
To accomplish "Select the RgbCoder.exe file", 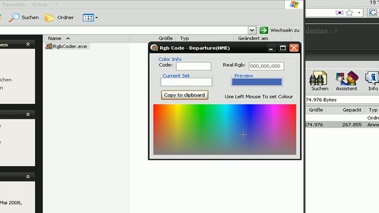I will (x=67, y=46).
